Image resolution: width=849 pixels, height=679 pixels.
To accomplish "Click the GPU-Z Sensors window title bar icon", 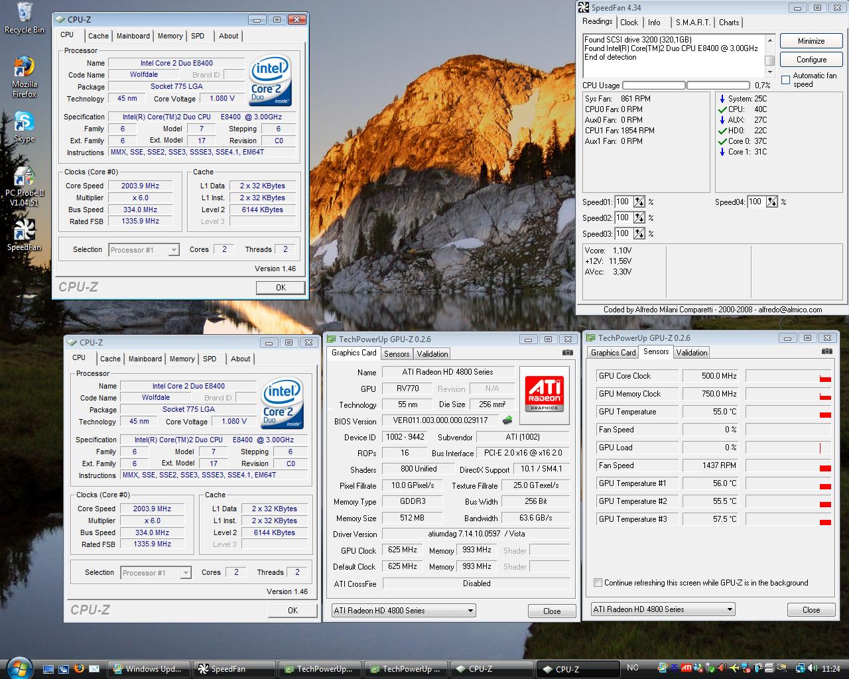I will click(590, 338).
